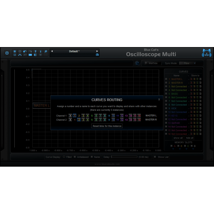Expand the Default preset selector
The width and height of the screenshot is (214, 214).
pyautogui.click(x=74, y=51)
